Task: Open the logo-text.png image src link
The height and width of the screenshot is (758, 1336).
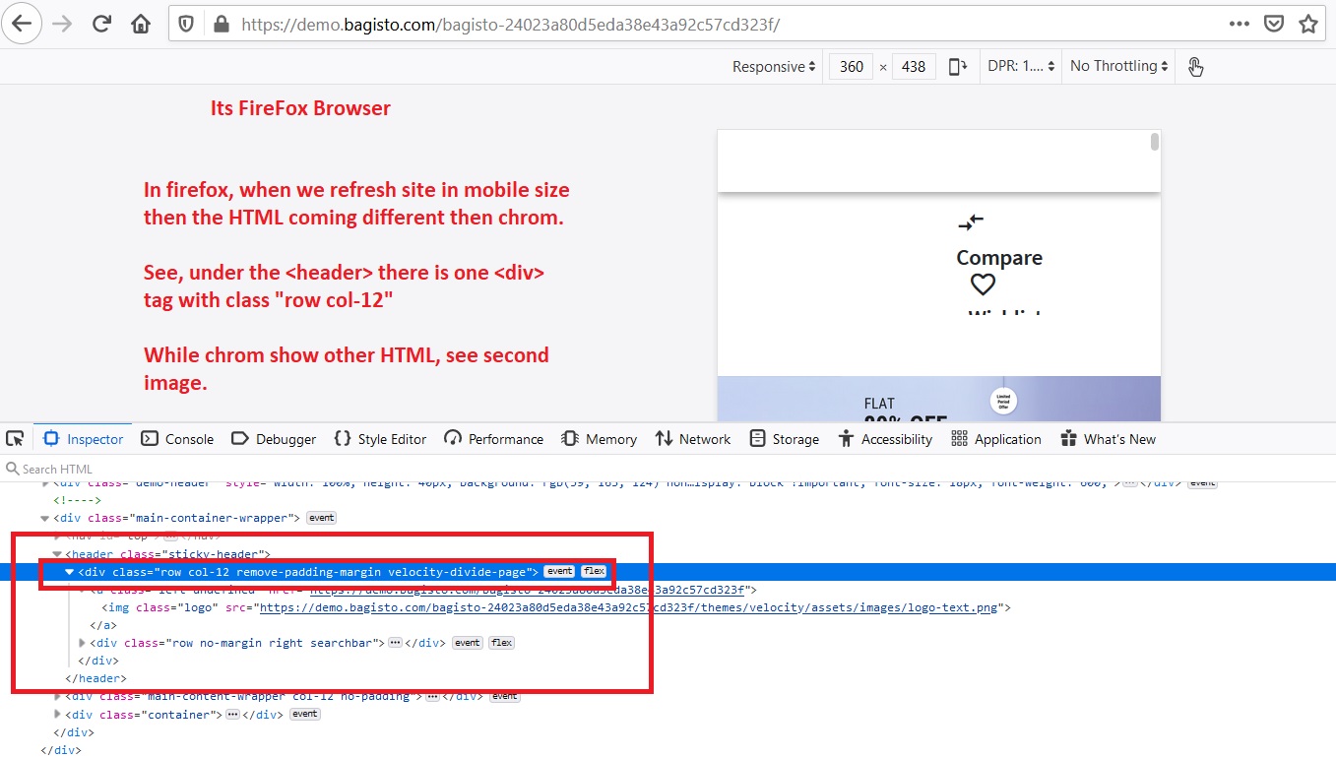Action: 629,607
